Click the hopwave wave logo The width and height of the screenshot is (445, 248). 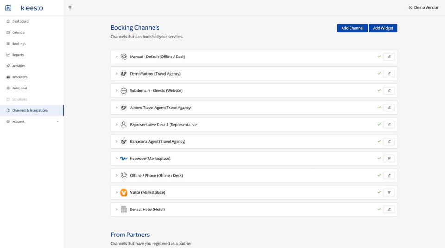coord(123,159)
